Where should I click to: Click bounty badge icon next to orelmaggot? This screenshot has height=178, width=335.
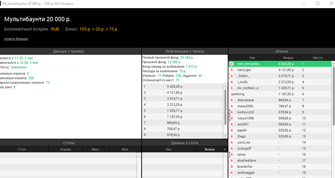[x=232, y=173]
